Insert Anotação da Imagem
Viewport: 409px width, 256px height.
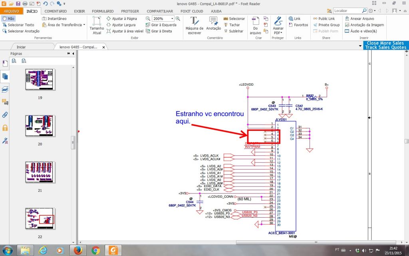364,25
